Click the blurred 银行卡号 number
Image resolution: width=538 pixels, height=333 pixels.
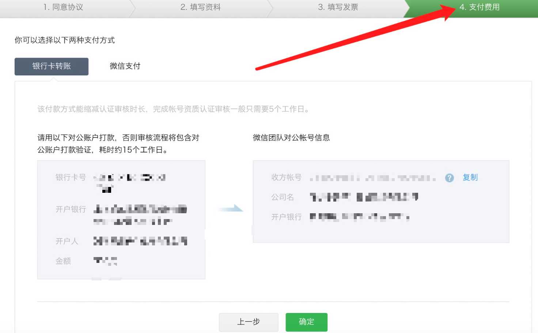pos(129,178)
